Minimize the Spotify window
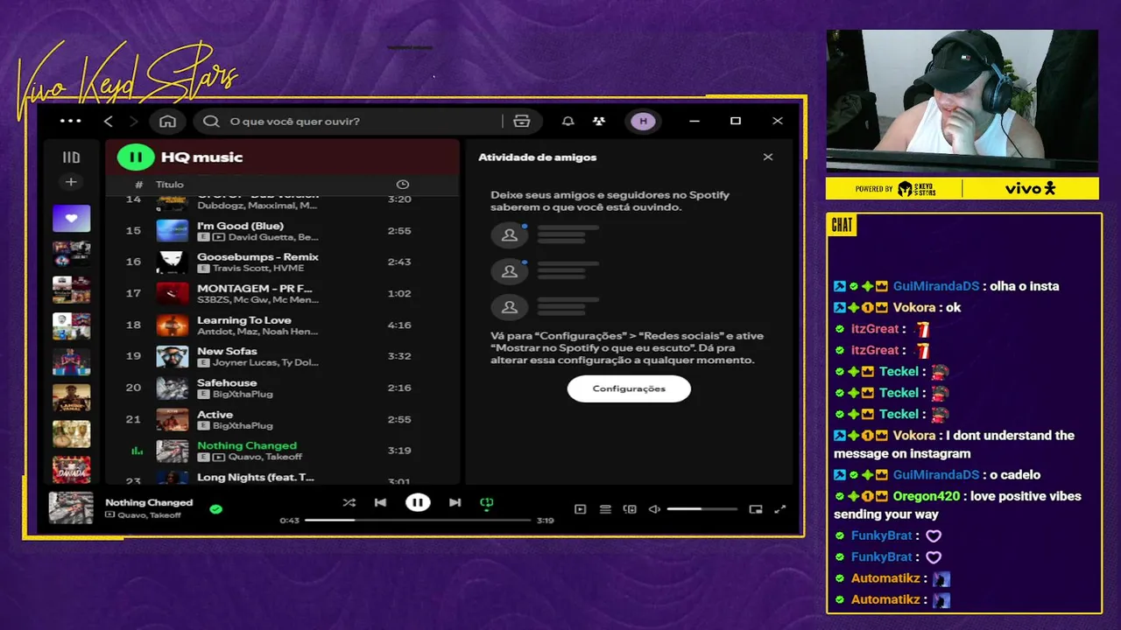This screenshot has width=1121, height=630. click(x=694, y=121)
